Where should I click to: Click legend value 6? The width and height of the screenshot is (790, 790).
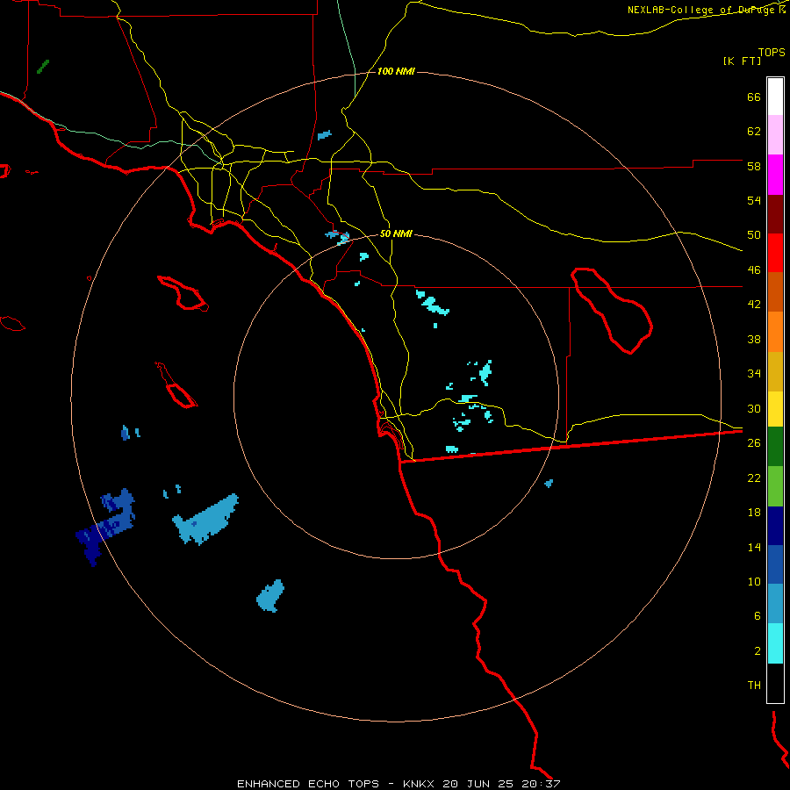click(758, 616)
